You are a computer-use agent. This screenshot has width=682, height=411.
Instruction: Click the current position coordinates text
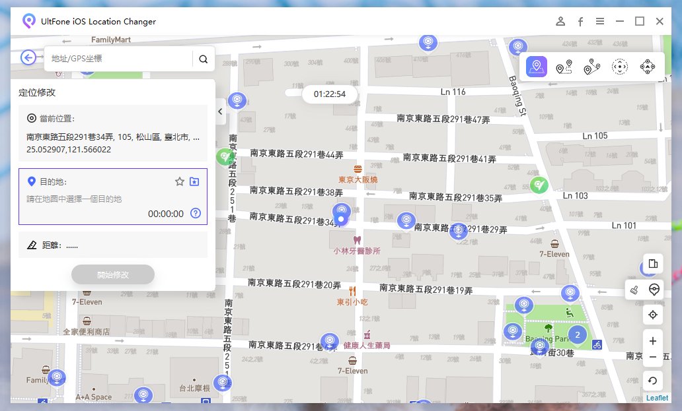pyautogui.click(x=69, y=149)
